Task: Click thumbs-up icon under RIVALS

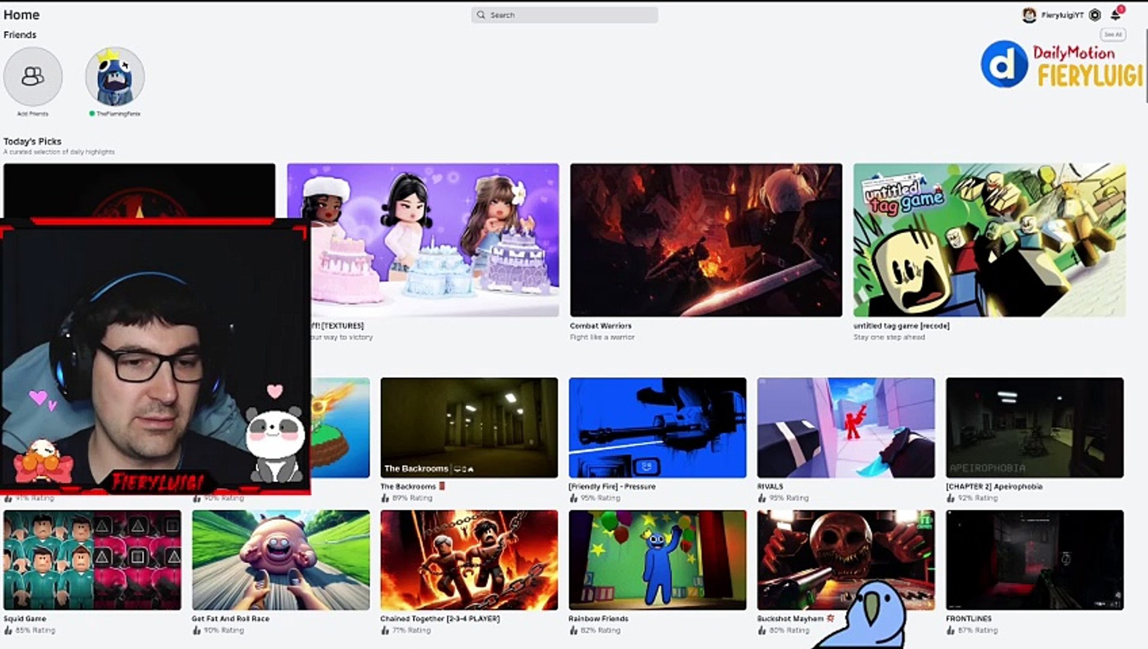Action: coord(762,498)
